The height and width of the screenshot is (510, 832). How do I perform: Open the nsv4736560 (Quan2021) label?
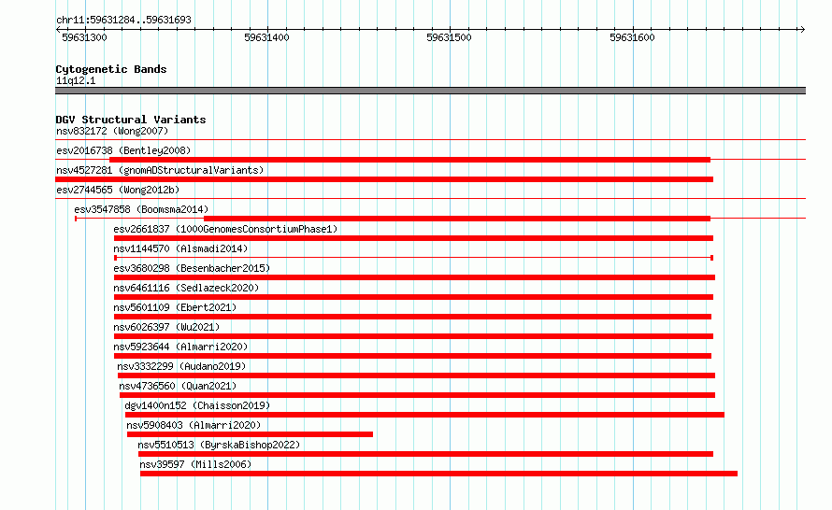click(178, 386)
